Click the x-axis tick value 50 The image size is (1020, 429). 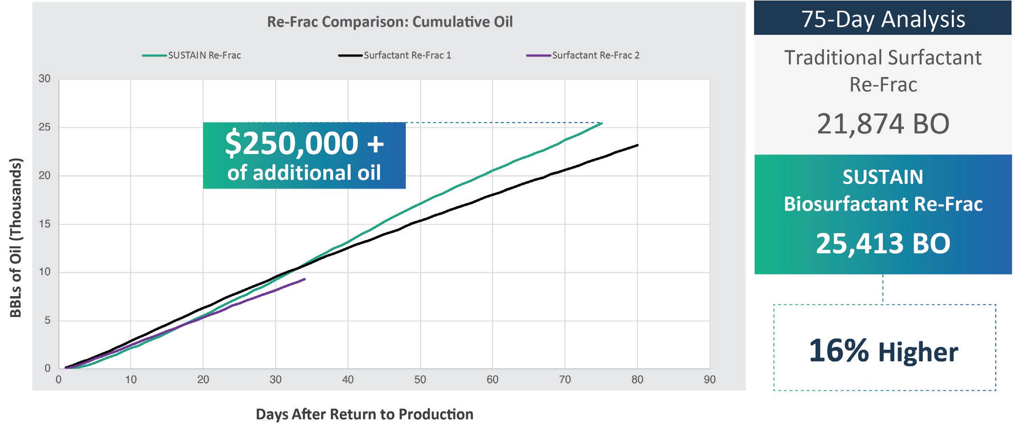pos(420,380)
